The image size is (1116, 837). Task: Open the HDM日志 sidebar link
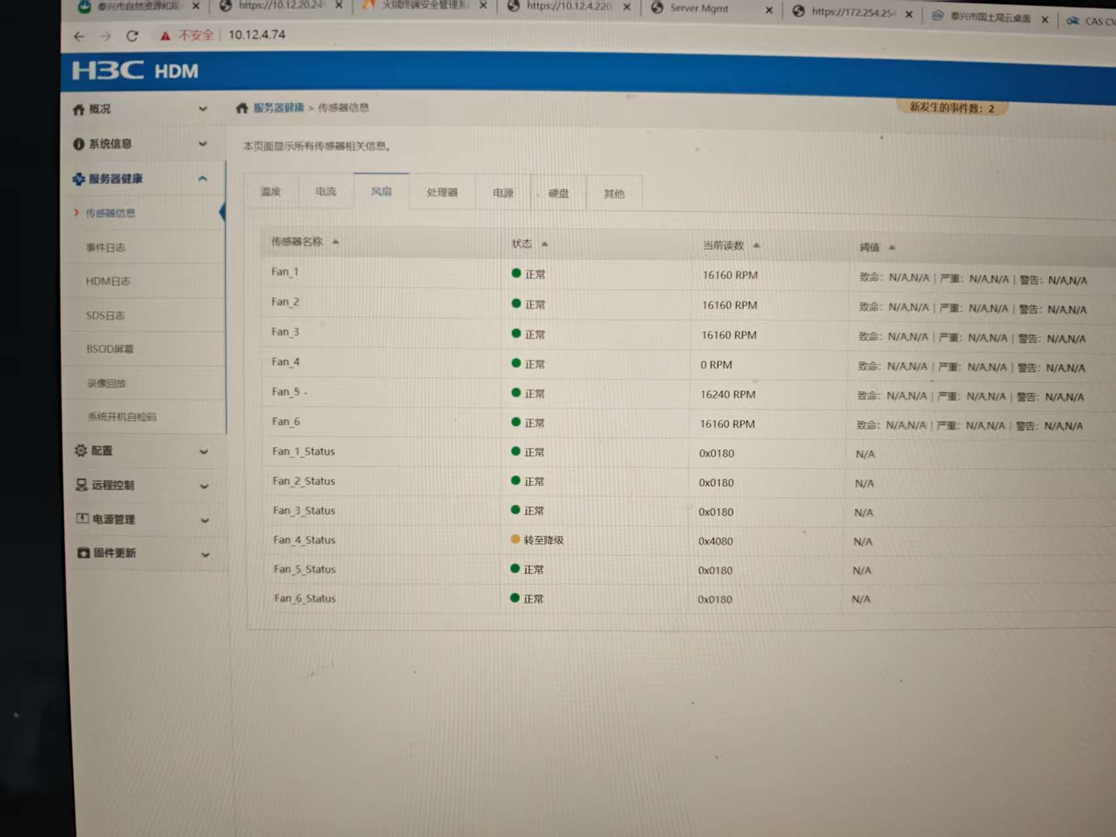click(x=108, y=281)
